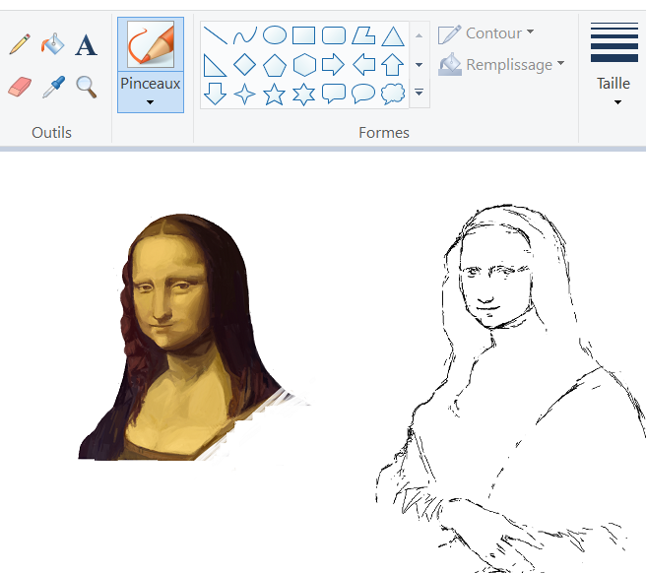Screen dimensions: 646x573
Task: Choose the five-point star shape
Action: point(275,94)
